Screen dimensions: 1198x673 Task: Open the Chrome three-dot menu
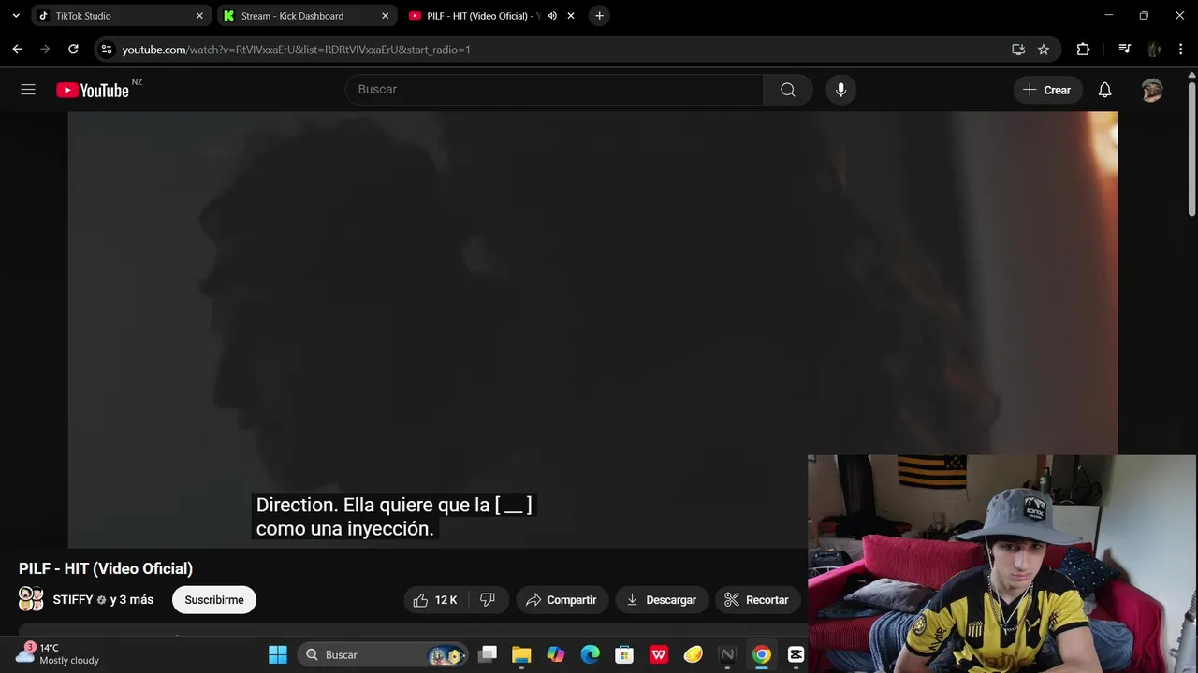(1179, 49)
